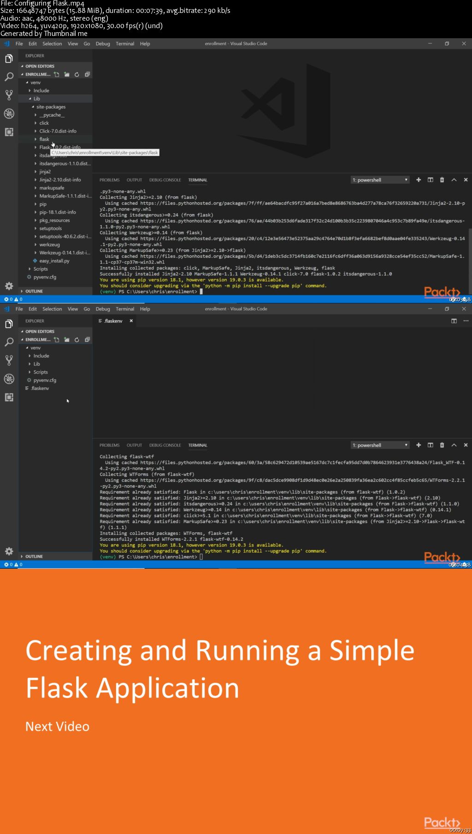
Task: Expand the setuptools folder
Action: coord(50,228)
